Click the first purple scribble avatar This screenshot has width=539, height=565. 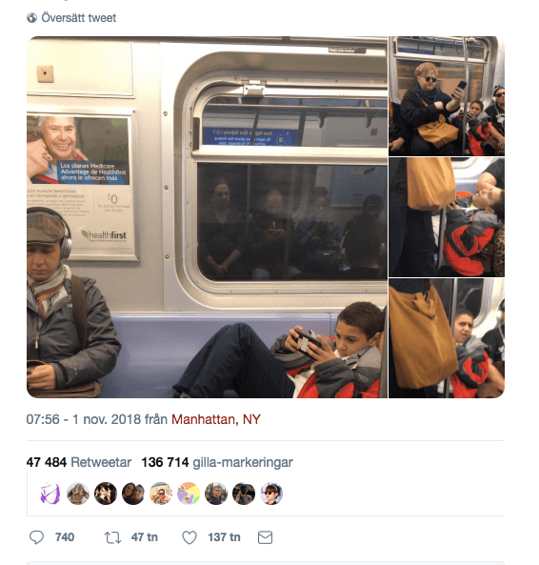50,494
